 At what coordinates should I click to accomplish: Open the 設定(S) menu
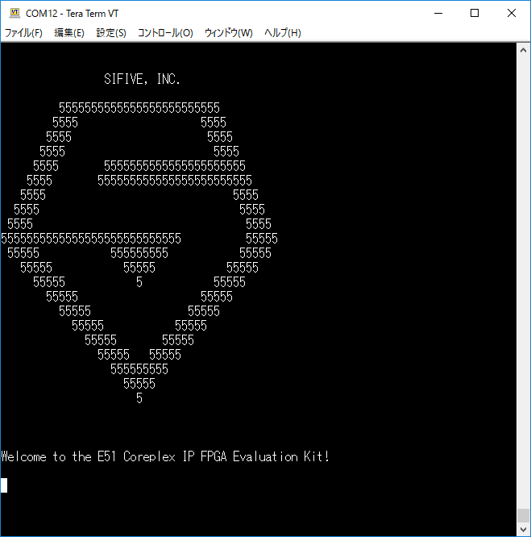click(x=111, y=33)
